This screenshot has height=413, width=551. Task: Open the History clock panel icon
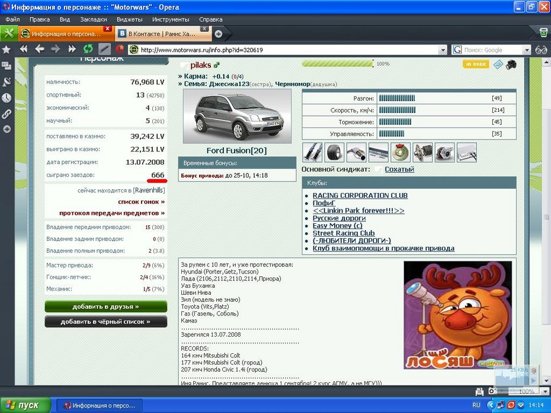(x=7, y=98)
